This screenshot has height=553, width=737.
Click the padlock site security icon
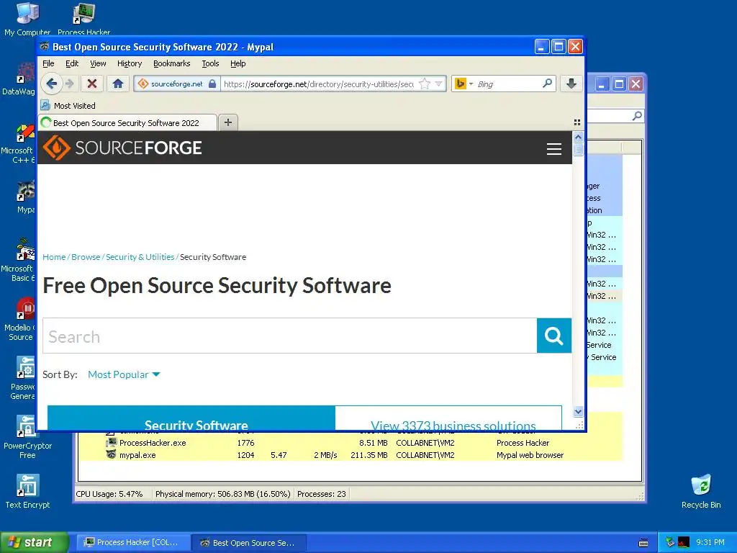[x=212, y=84]
